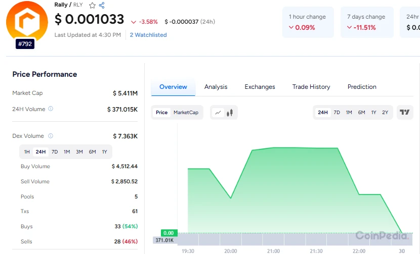This screenshot has width=420, height=254.
Task: Open the Trade History tab
Action: [x=311, y=87]
